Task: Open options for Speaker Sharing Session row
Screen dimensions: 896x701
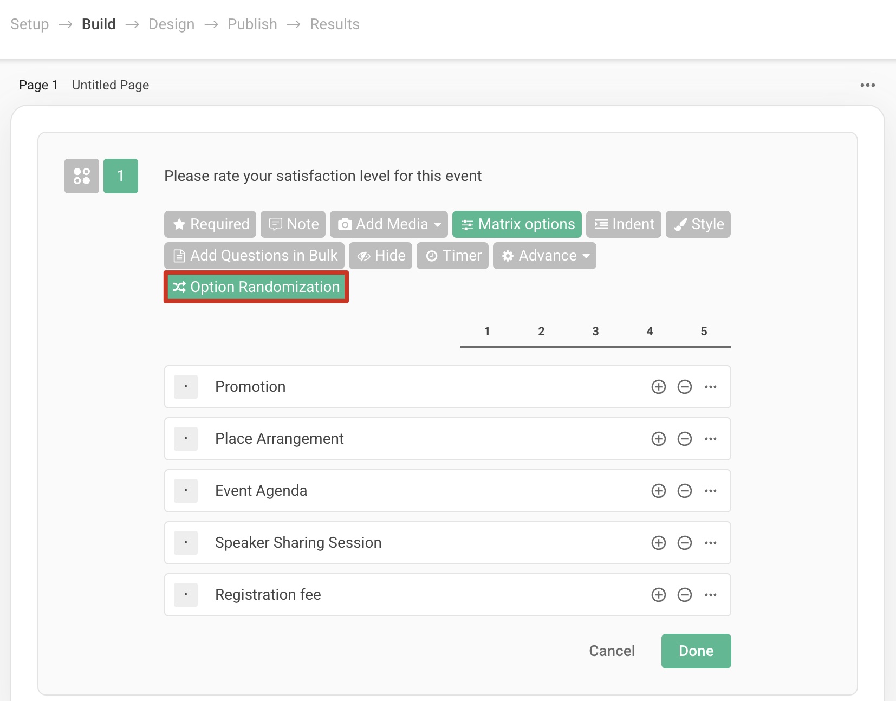Action: point(711,542)
